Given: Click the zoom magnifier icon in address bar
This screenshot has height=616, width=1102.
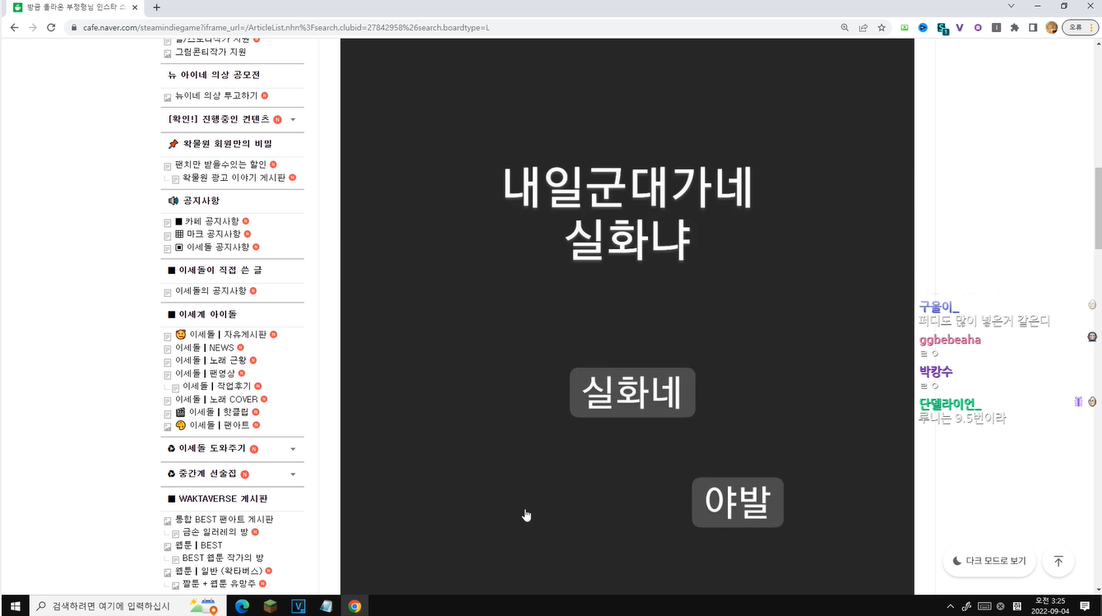Looking at the screenshot, I should [x=845, y=27].
